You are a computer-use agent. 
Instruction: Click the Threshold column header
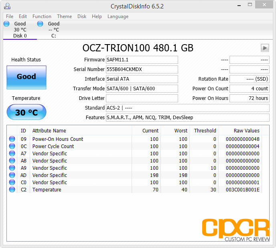pos(204,131)
